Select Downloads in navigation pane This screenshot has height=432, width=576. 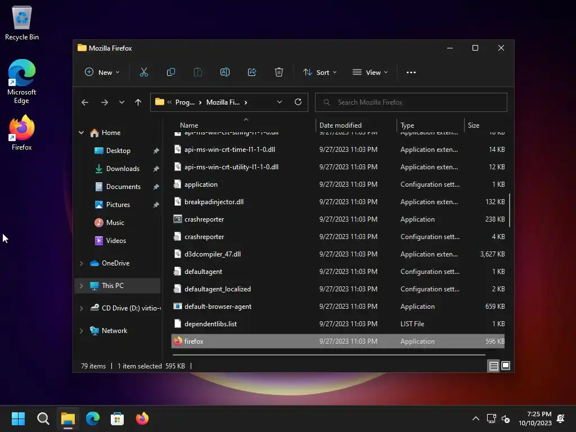pyautogui.click(x=122, y=169)
